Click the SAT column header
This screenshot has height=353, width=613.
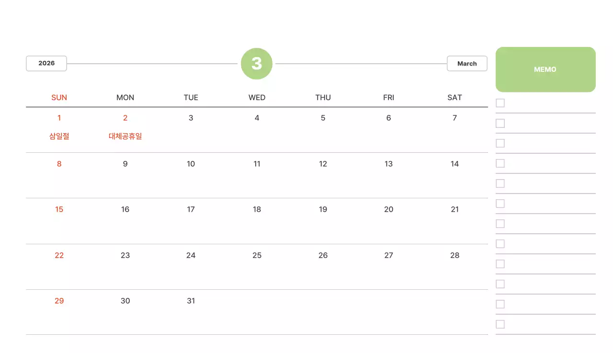pos(454,98)
